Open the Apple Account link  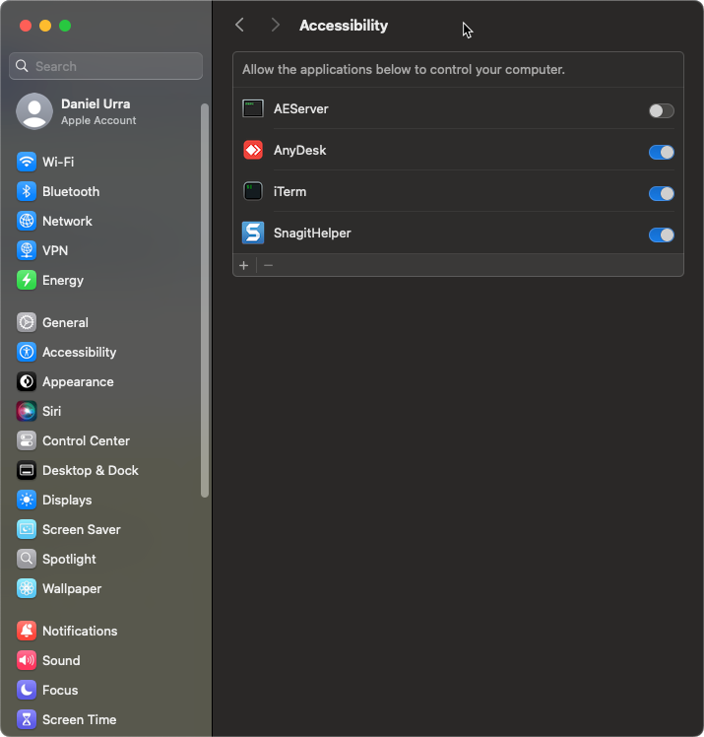[98, 121]
